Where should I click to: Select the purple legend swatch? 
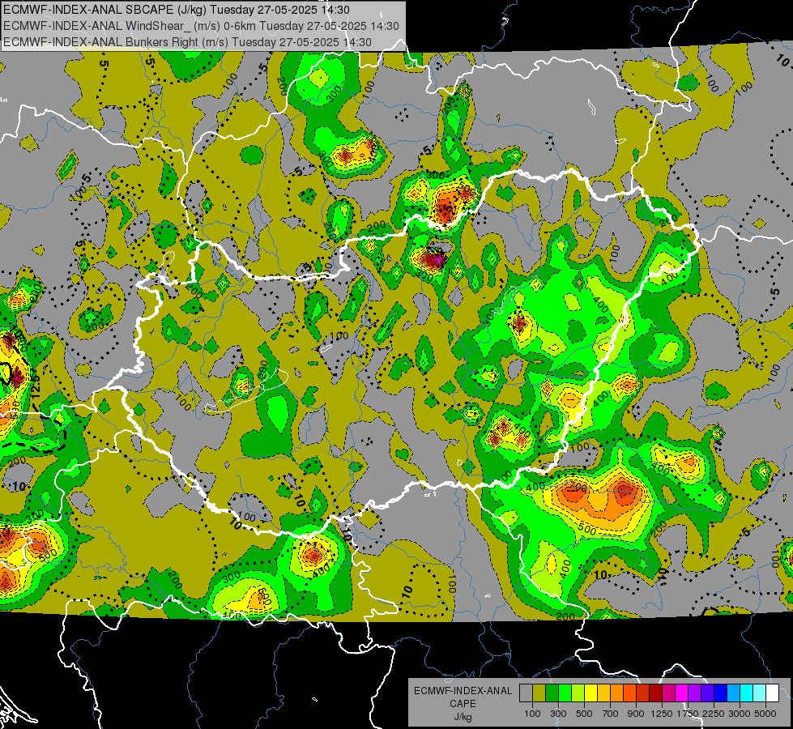[x=694, y=693]
